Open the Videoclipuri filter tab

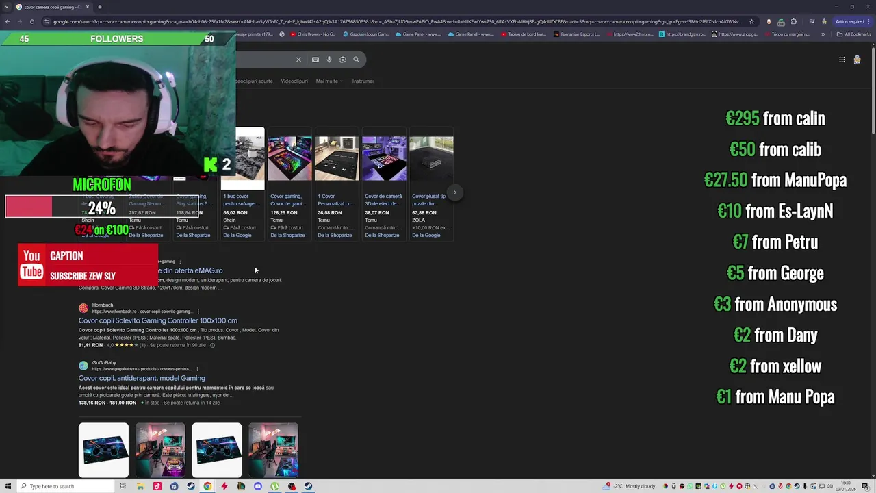coord(294,81)
